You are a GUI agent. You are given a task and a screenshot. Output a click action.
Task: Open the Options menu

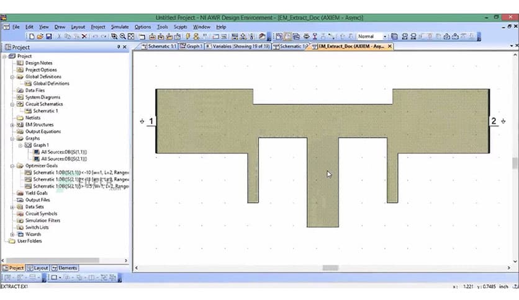point(143,27)
